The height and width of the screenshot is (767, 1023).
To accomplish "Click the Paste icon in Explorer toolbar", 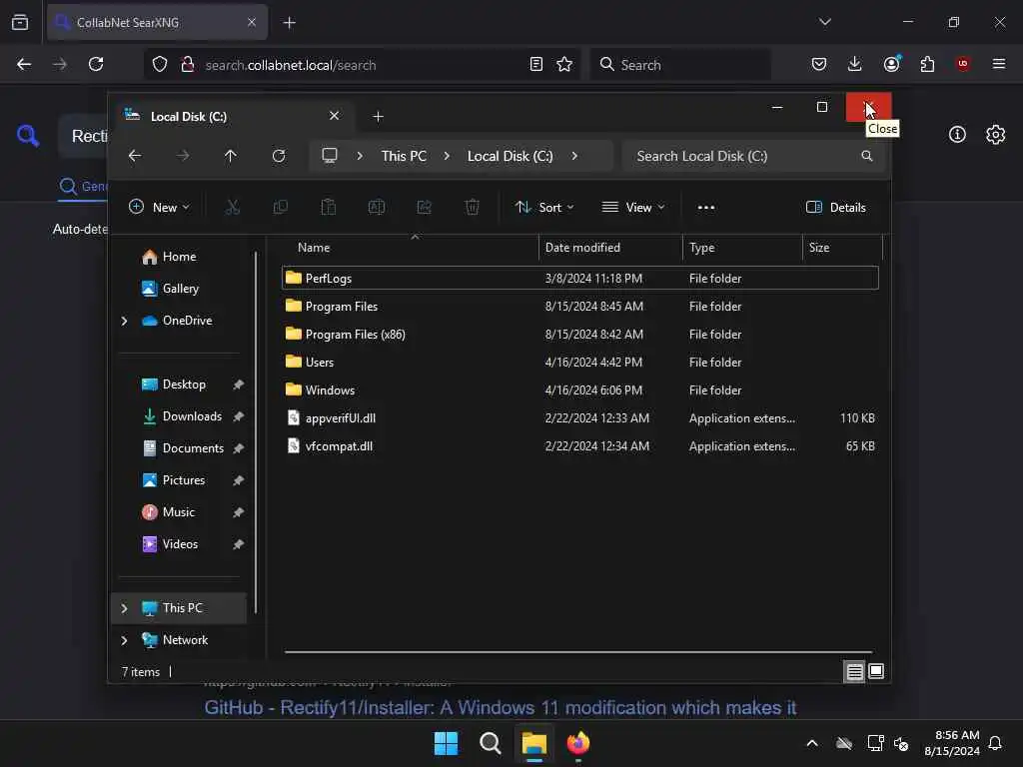I will pos(328,208).
